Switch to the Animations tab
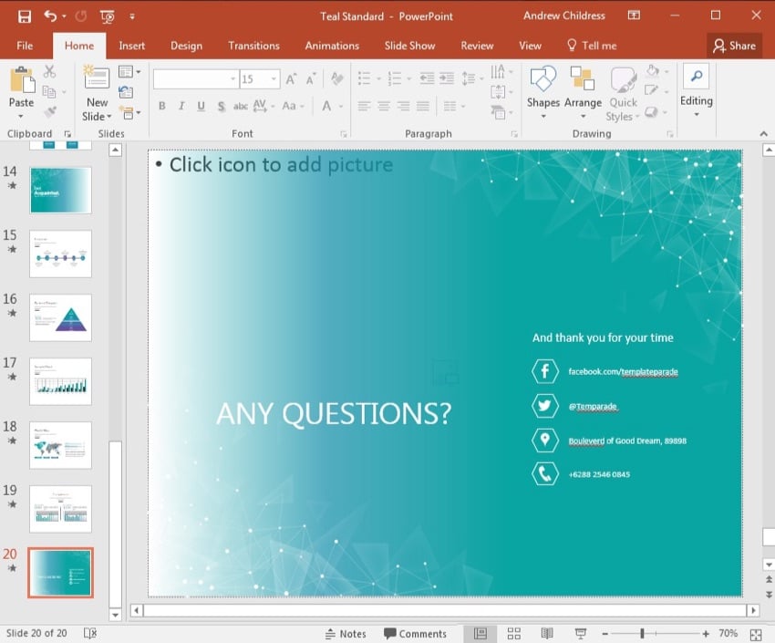 click(332, 46)
